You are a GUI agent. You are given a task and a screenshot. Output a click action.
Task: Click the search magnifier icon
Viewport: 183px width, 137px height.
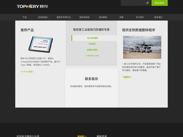[x=147, y=3]
